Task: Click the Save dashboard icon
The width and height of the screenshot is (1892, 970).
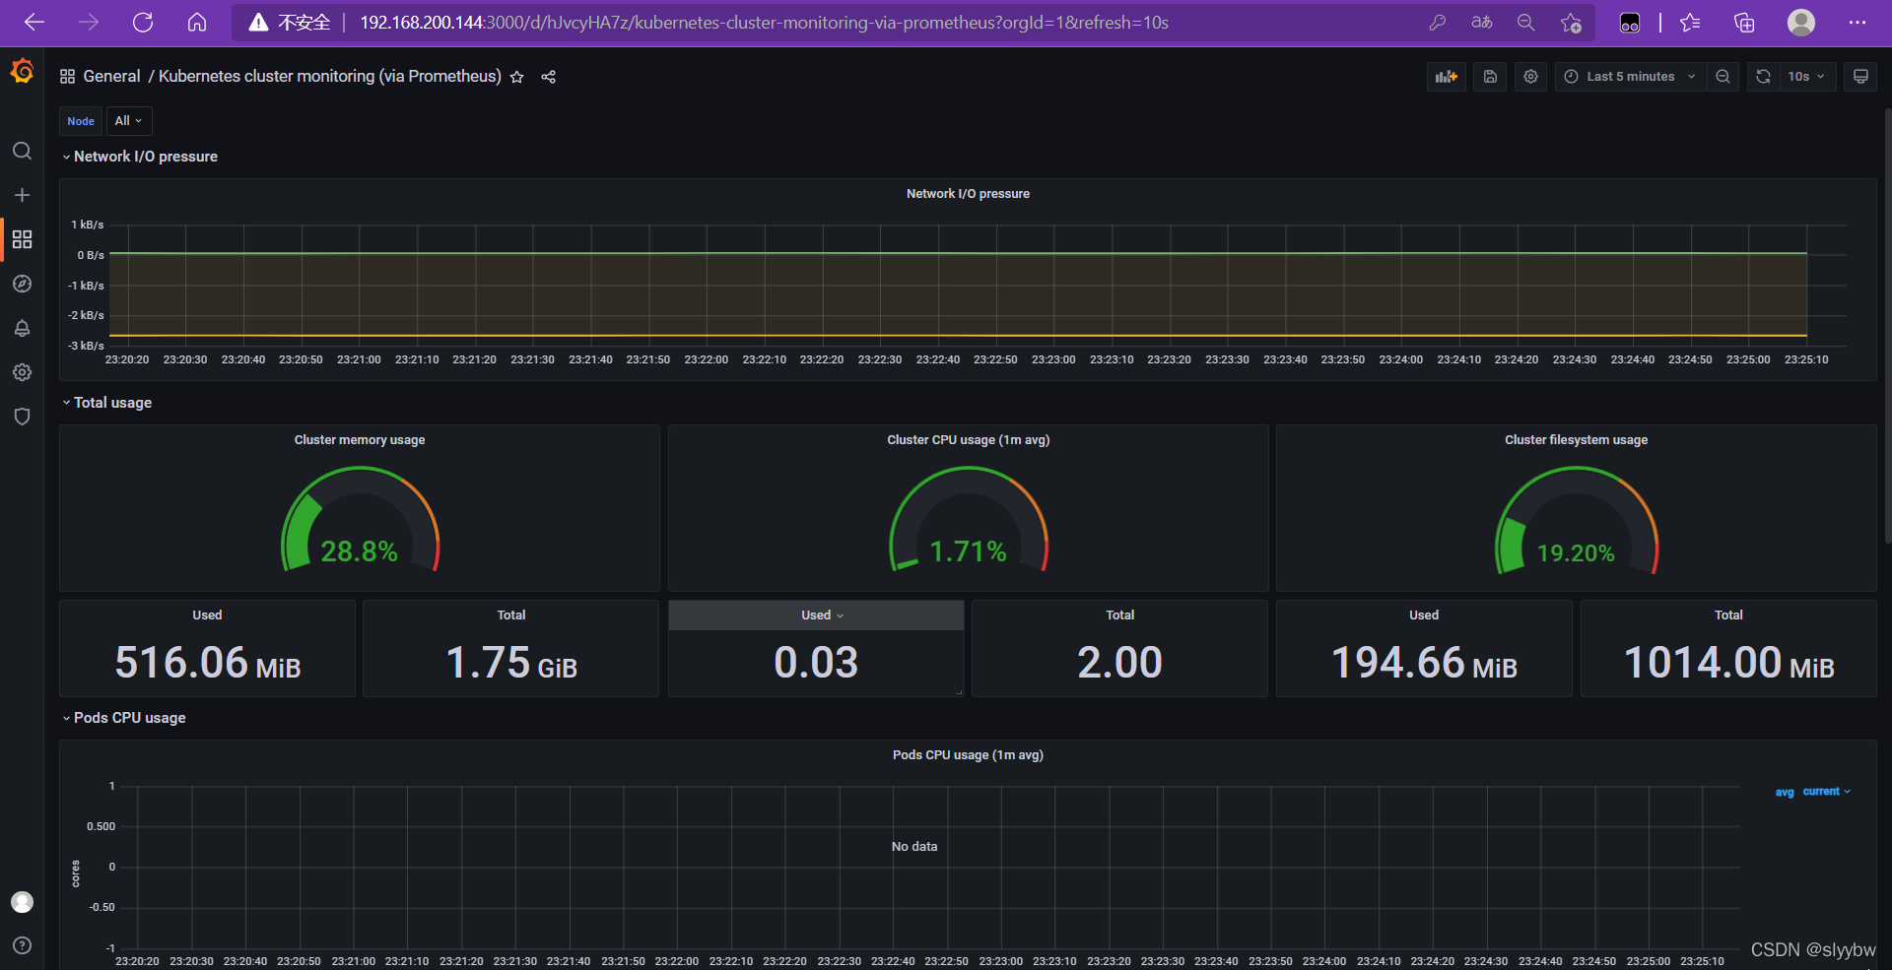Action: point(1490,77)
